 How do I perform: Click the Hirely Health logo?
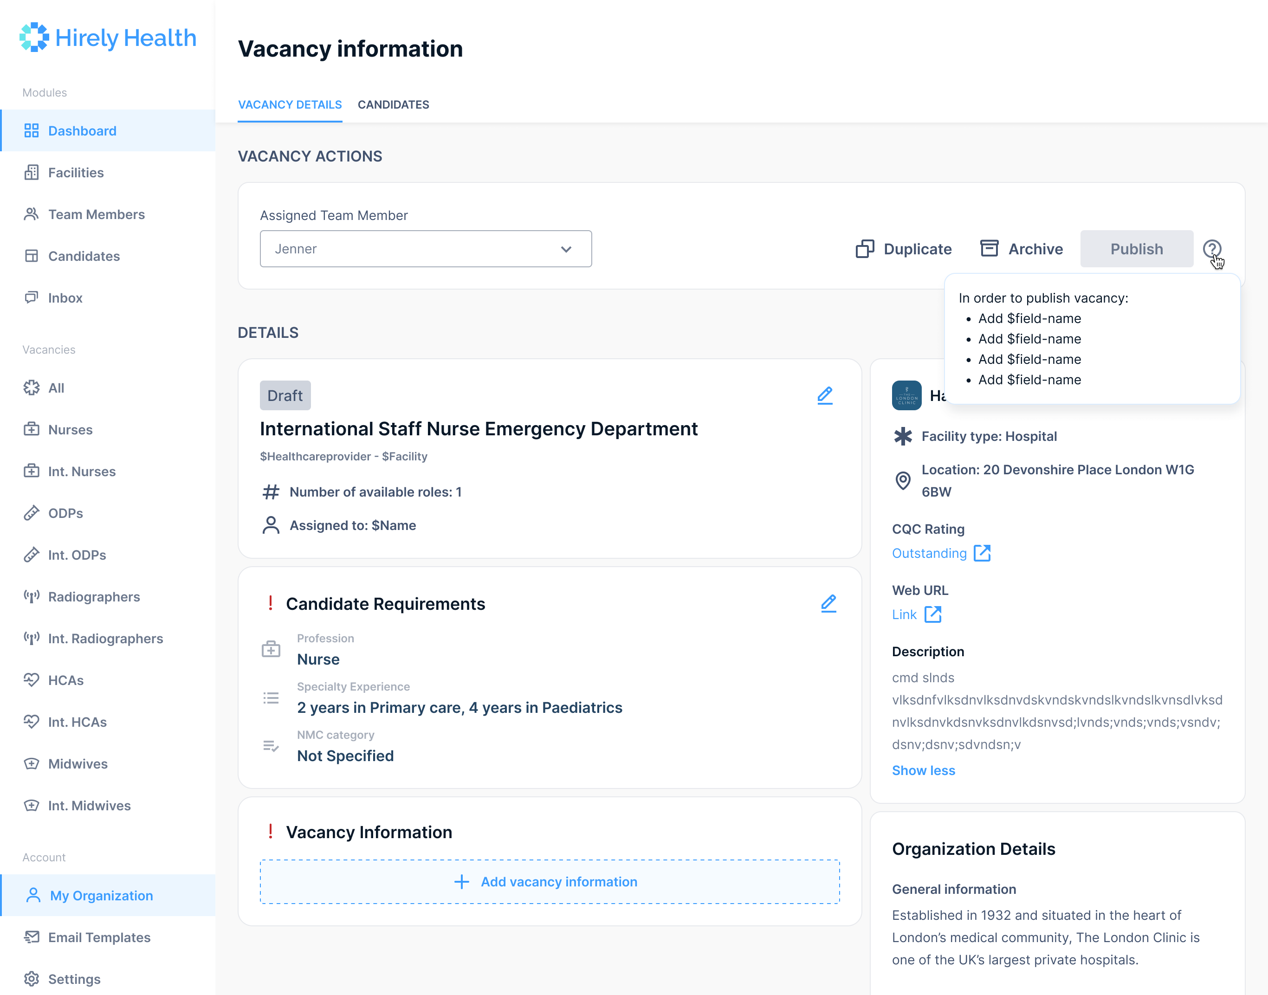click(x=108, y=38)
